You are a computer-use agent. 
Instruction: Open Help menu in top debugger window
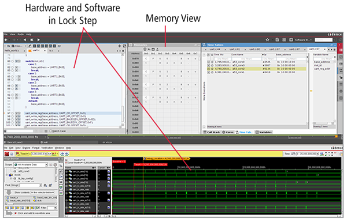click(28, 35)
